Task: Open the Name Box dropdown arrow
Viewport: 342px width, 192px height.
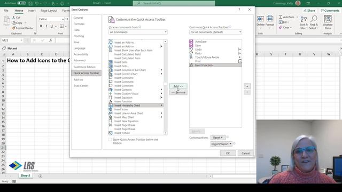Action: click(21, 41)
